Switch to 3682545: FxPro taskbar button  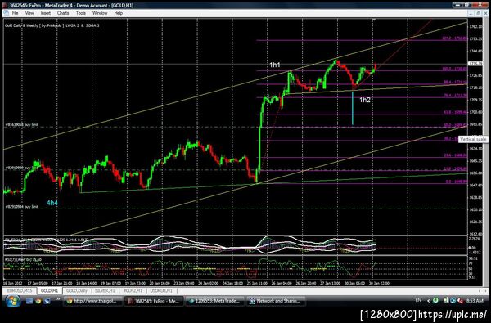point(154,302)
